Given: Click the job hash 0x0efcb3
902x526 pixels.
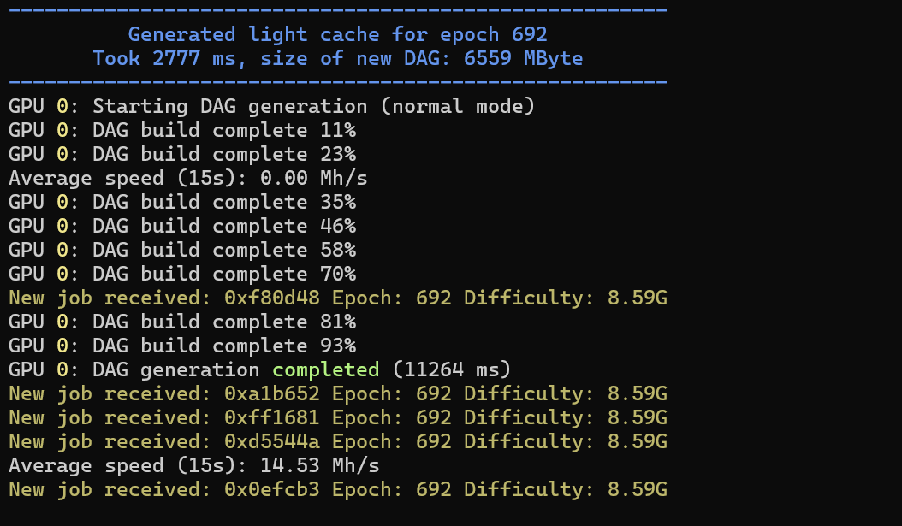Looking at the screenshot, I should (x=271, y=490).
